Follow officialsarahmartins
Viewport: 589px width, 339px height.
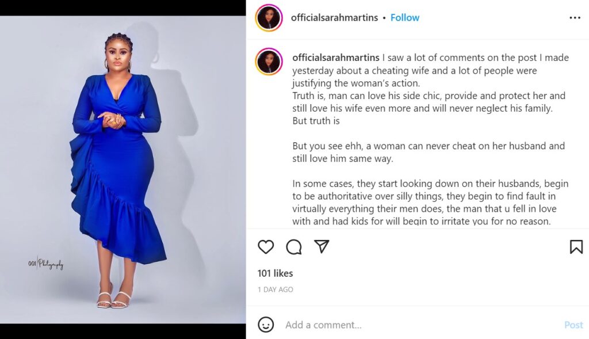405,18
